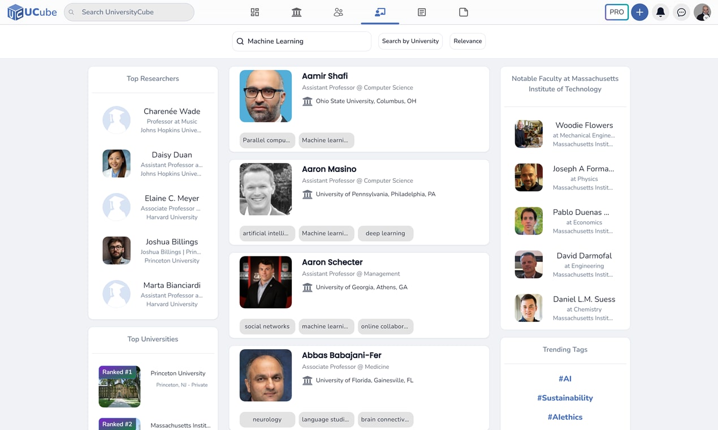Click the university icon beside Ohio State University
The image size is (718, 430).
point(307,101)
